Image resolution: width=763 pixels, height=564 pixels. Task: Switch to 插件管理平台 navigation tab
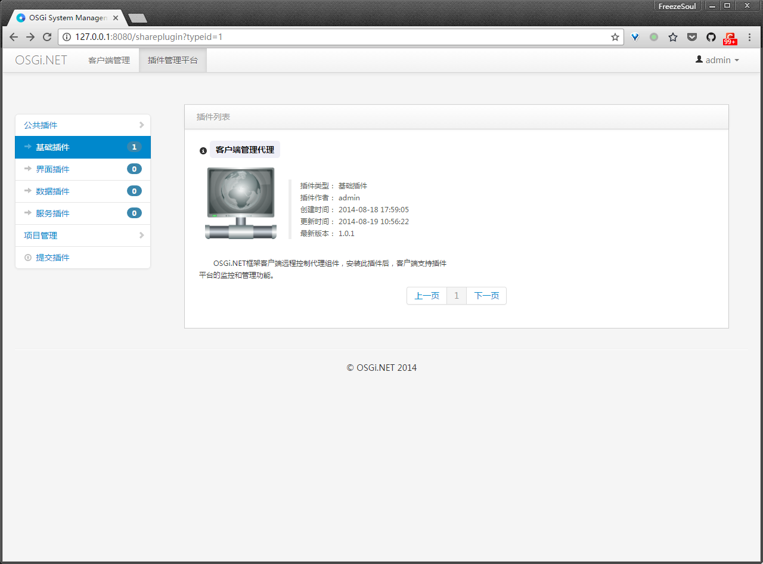coord(173,60)
